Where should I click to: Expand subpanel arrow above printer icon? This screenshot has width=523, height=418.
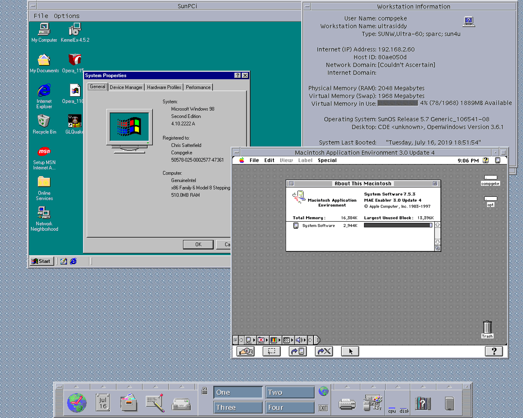[347, 387]
